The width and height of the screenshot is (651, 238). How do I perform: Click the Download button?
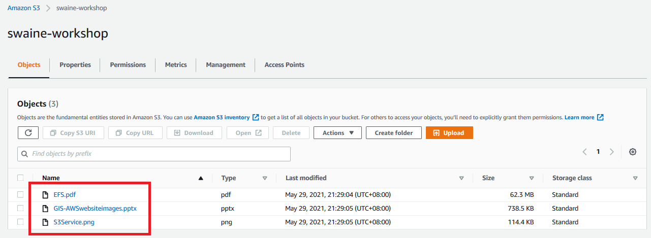[x=194, y=133]
